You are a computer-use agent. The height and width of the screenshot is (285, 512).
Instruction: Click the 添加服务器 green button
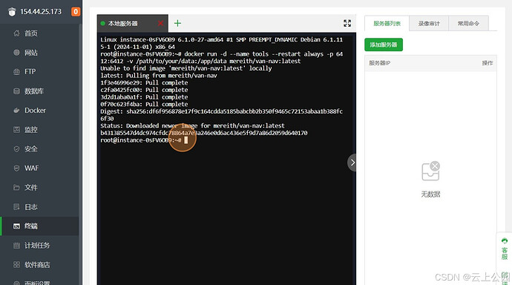coord(384,45)
